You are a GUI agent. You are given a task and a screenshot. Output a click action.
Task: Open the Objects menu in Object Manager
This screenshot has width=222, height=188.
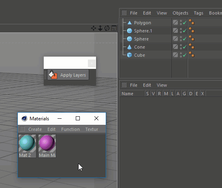(x=180, y=13)
